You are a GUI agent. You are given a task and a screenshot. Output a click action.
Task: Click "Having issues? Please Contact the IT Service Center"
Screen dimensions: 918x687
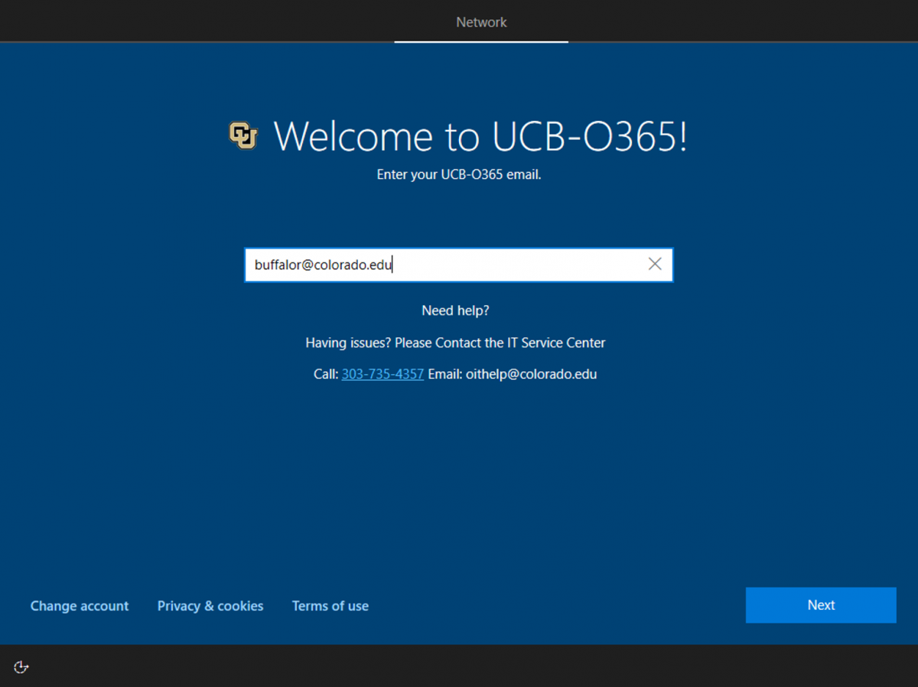coord(455,343)
